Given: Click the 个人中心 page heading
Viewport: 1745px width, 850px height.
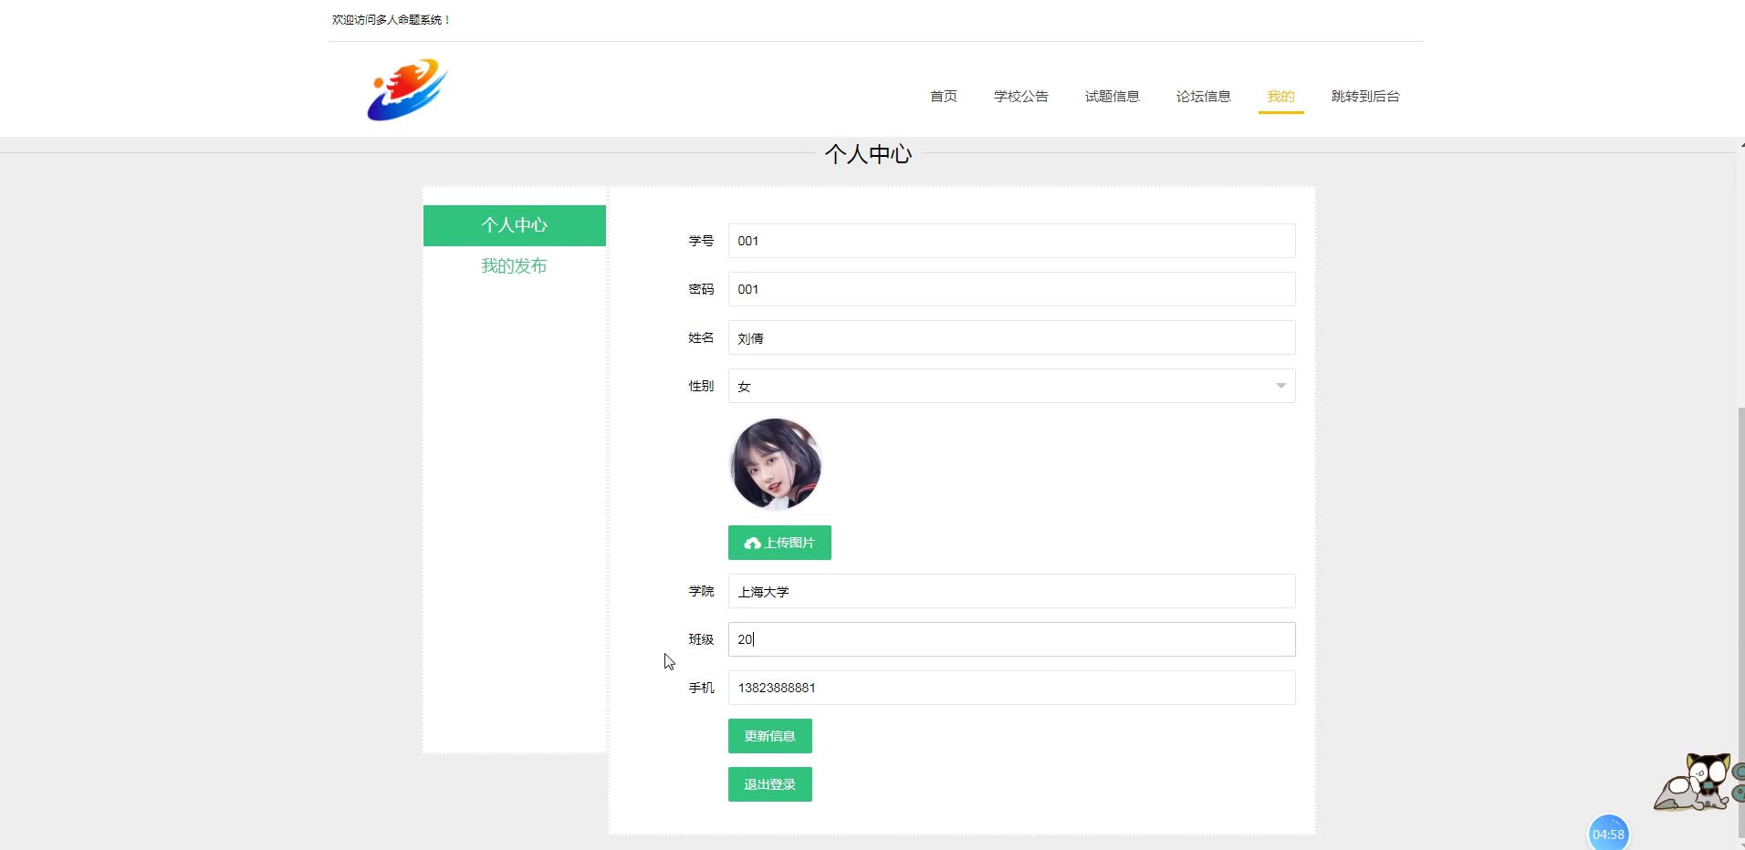Looking at the screenshot, I should coord(868,154).
